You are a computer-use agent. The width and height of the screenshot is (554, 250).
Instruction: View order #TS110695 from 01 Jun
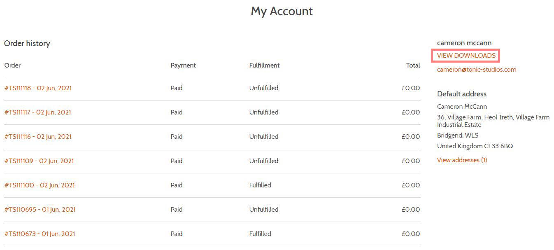[x=40, y=209]
